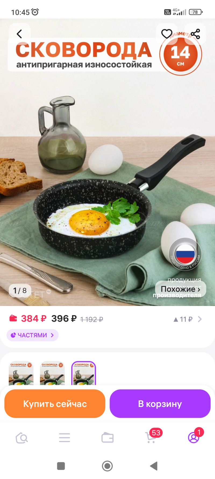215x479 pixels.
Task: Open the home search icon in bottom bar
Action: [x=21, y=438]
